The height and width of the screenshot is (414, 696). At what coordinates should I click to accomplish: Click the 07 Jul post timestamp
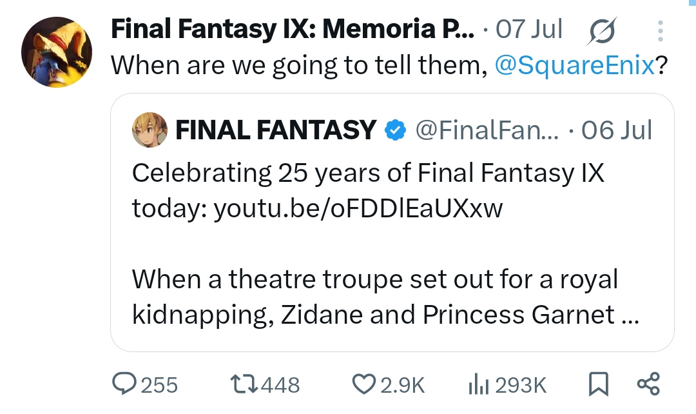[x=529, y=29]
